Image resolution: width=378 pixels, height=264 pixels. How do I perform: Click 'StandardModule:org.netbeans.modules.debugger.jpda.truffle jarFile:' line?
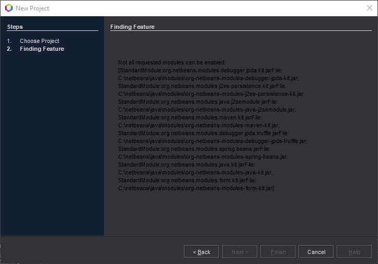204,133
